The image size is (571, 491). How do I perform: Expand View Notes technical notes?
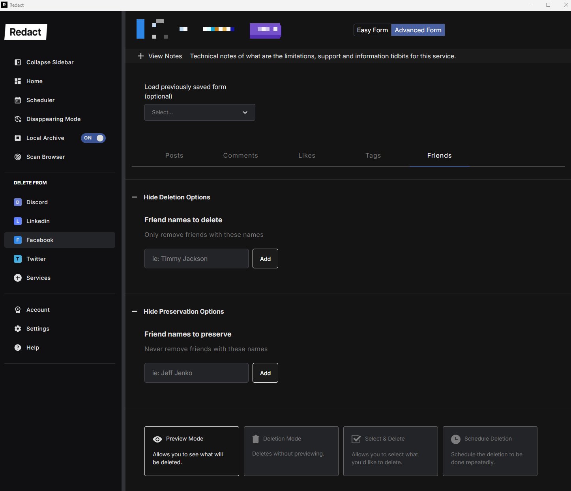(x=160, y=56)
